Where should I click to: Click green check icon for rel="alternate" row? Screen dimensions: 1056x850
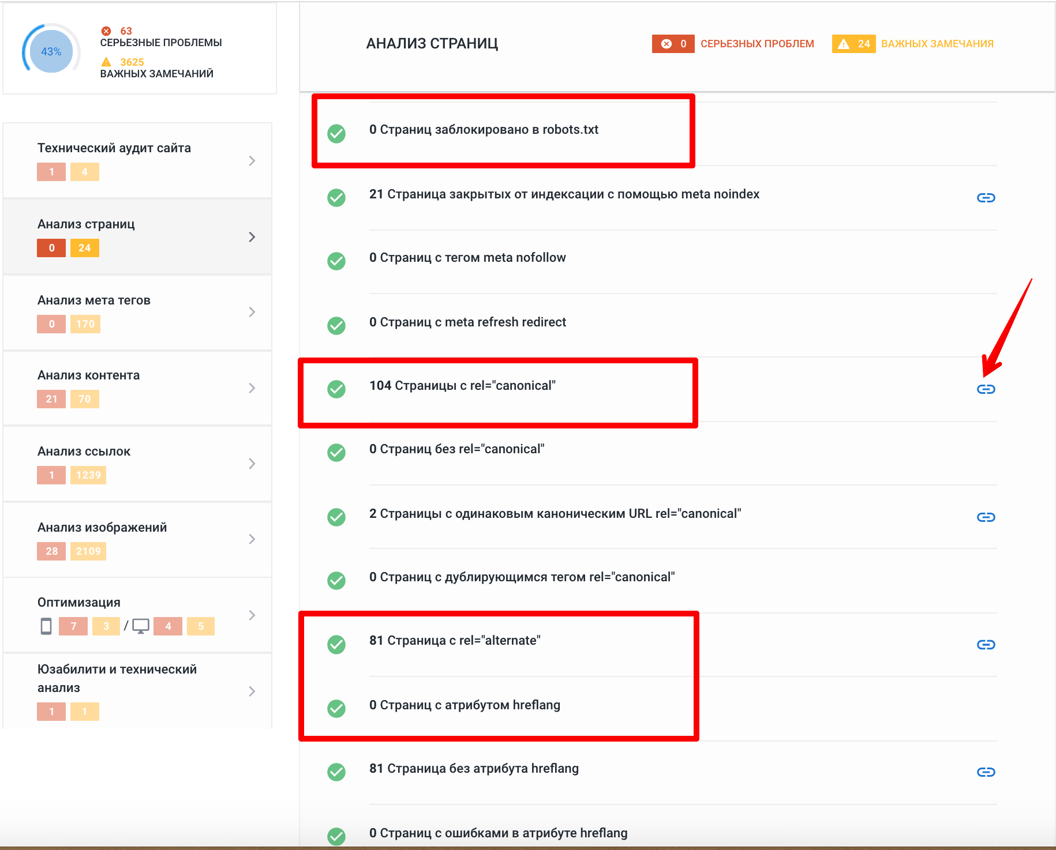(336, 645)
